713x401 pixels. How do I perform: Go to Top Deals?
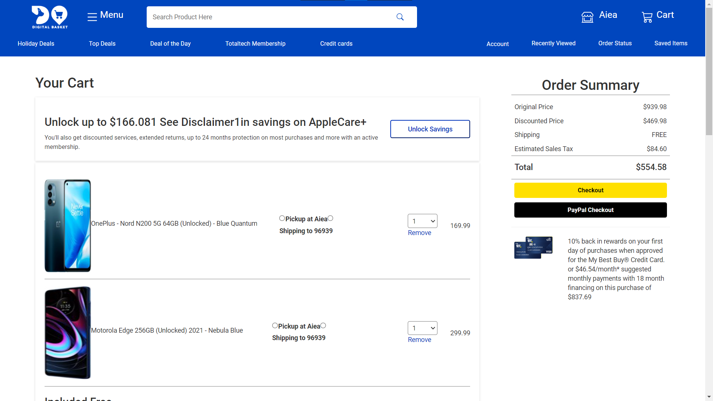102,43
